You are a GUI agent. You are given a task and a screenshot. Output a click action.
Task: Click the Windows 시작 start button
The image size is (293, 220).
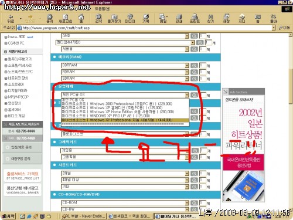[8, 216]
